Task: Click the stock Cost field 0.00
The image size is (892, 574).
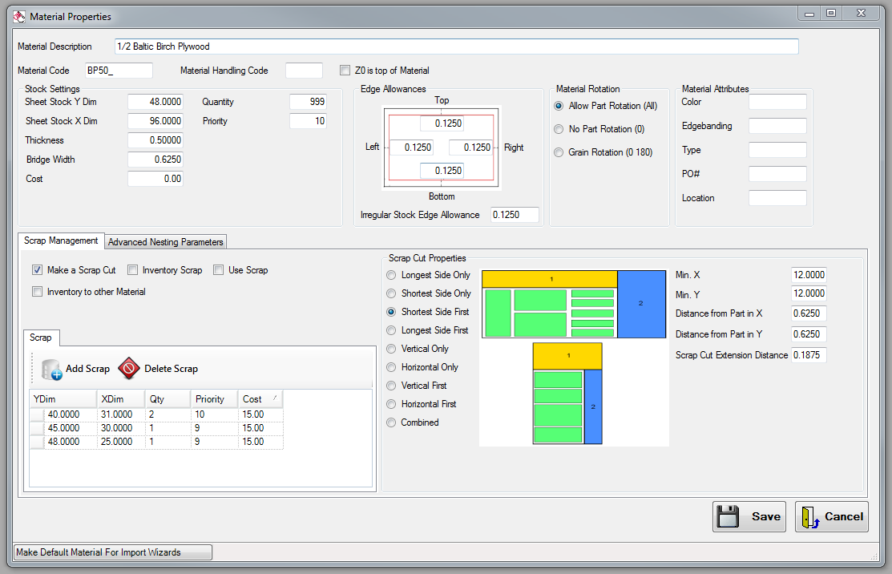Action: coord(155,180)
